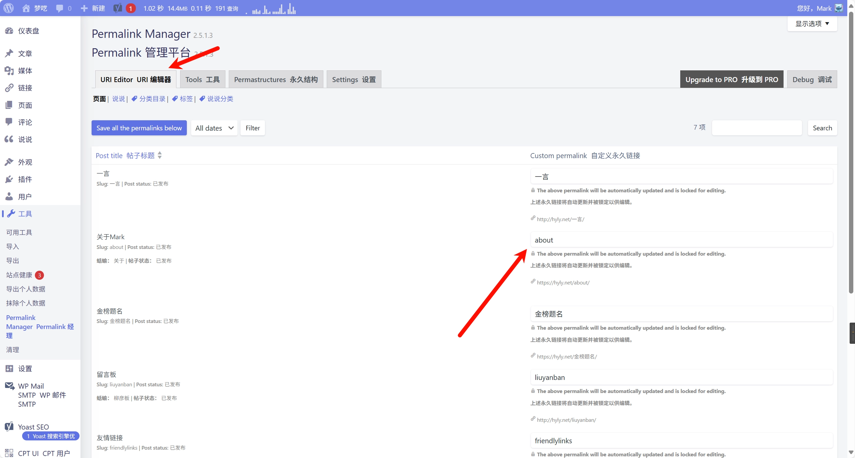Open Query Monitor stats in admin bar

191,8
